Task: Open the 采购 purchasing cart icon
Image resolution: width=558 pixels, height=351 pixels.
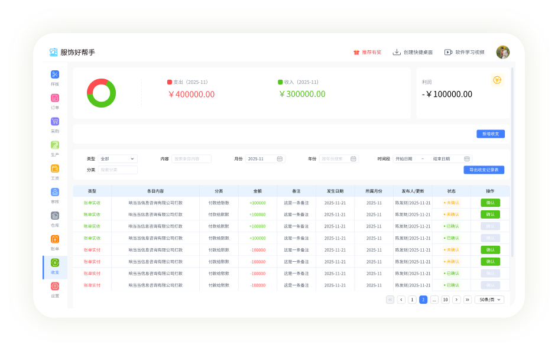Action: pos(55,122)
